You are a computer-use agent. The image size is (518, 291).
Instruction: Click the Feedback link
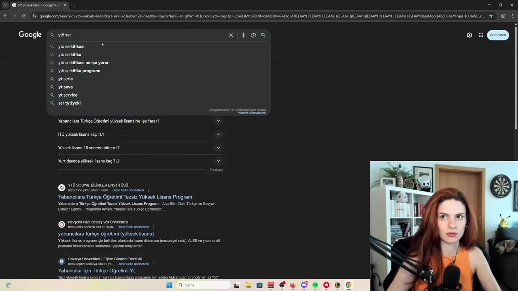[x=216, y=170]
